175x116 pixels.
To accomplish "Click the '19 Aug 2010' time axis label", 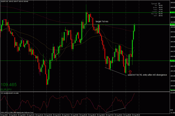I will pyautogui.click(x=4, y=115).
